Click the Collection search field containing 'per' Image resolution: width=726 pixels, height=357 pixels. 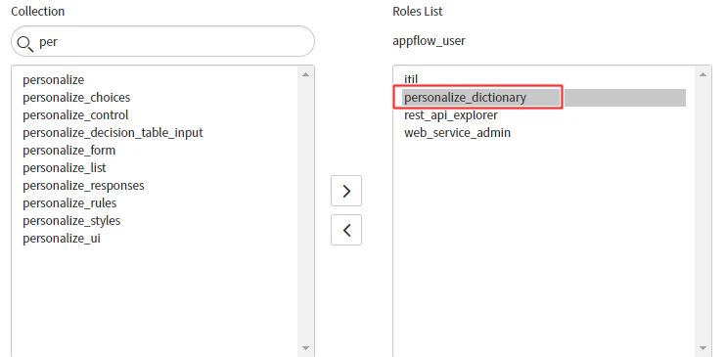162,42
